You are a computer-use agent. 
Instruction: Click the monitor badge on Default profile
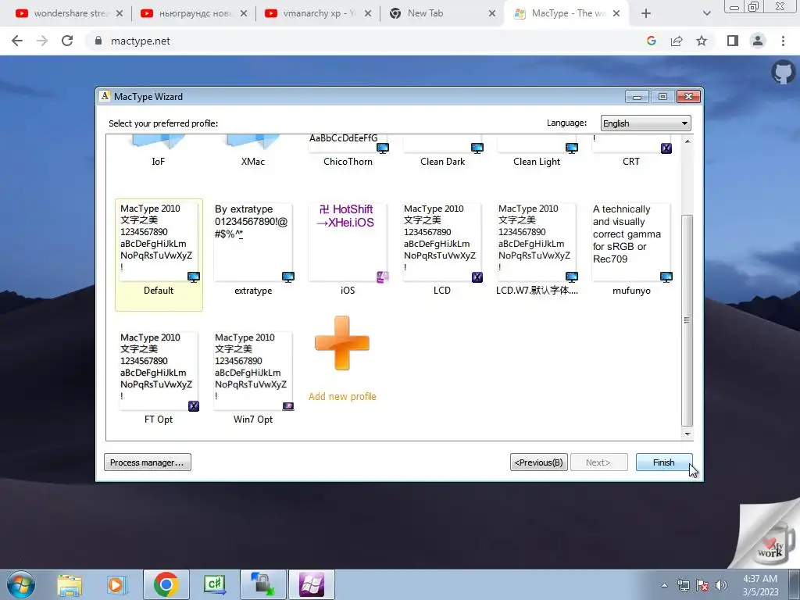[194, 277]
